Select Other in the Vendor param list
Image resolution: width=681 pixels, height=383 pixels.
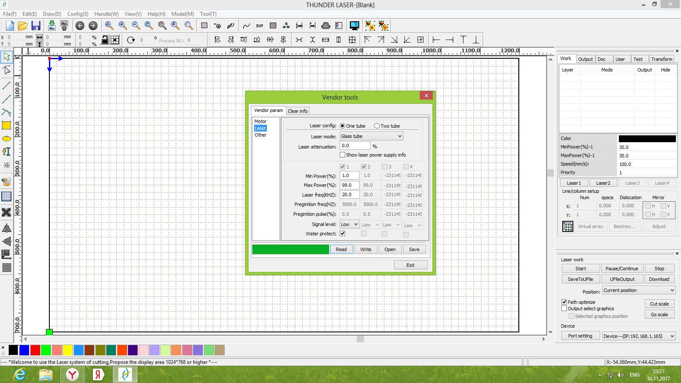point(260,135)
